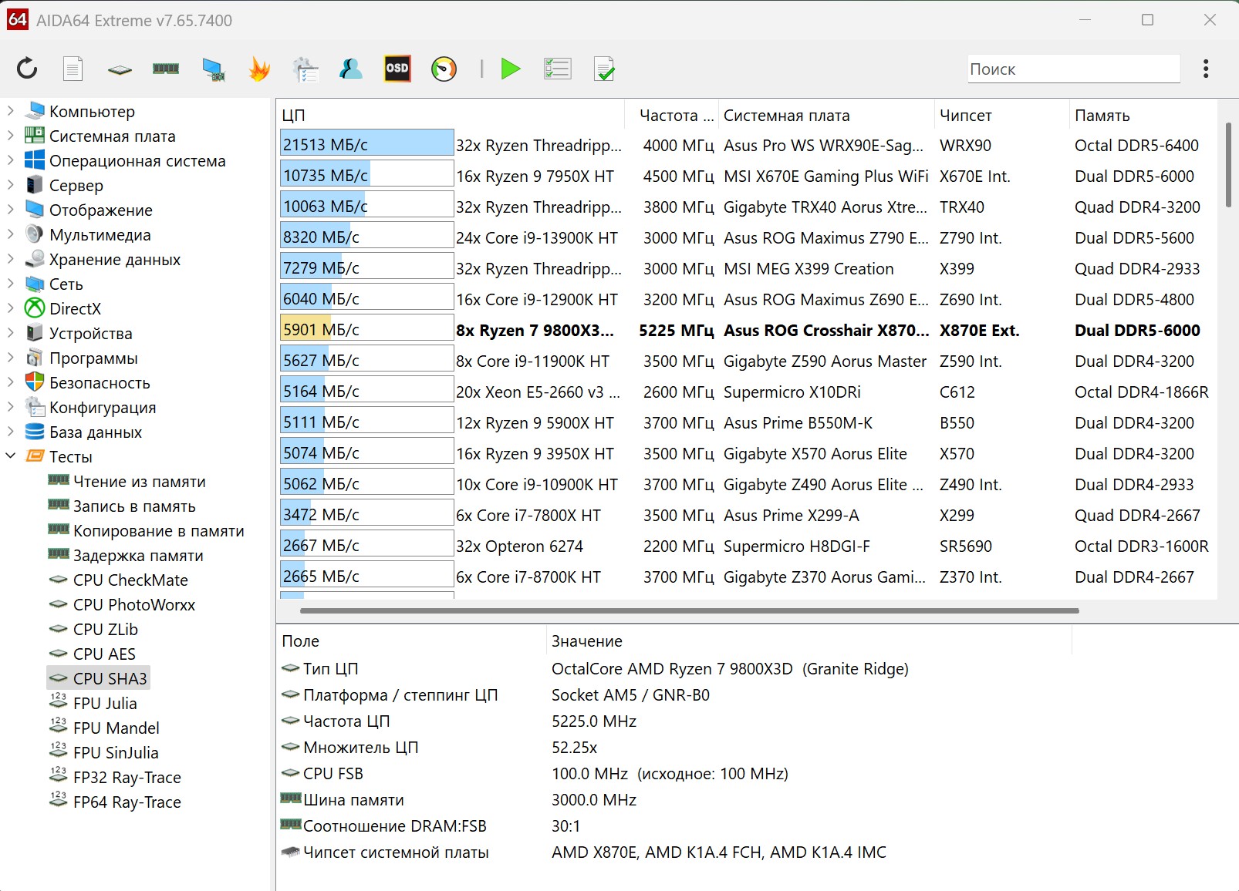The width and height of the screenshot is (1239, 891).
Task: Open the FPU SinJulia test
Action: (x=103, y=753)
